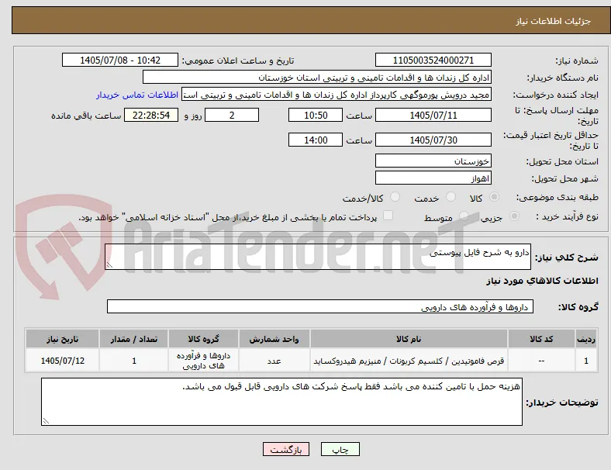Click the request creator name field

tap(337, 95)
